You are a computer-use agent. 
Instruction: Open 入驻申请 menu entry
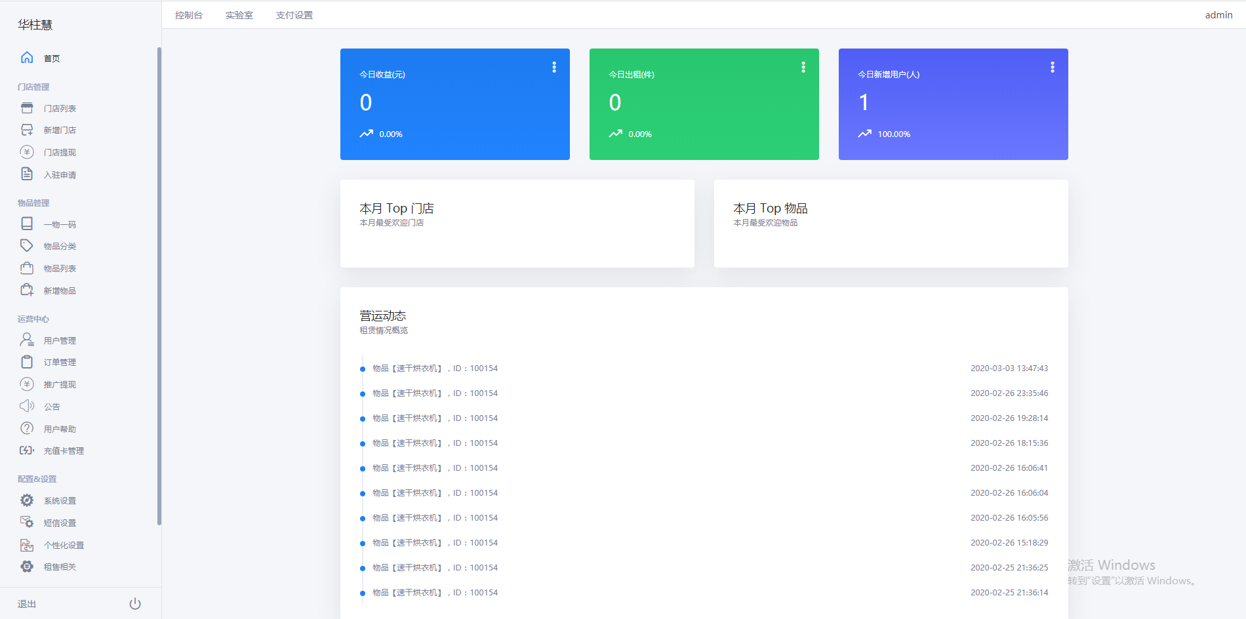(60, 175)
